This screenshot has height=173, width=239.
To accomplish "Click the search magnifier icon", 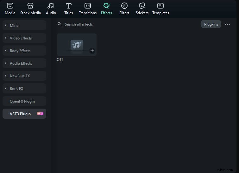I will (x=60, y=24).
